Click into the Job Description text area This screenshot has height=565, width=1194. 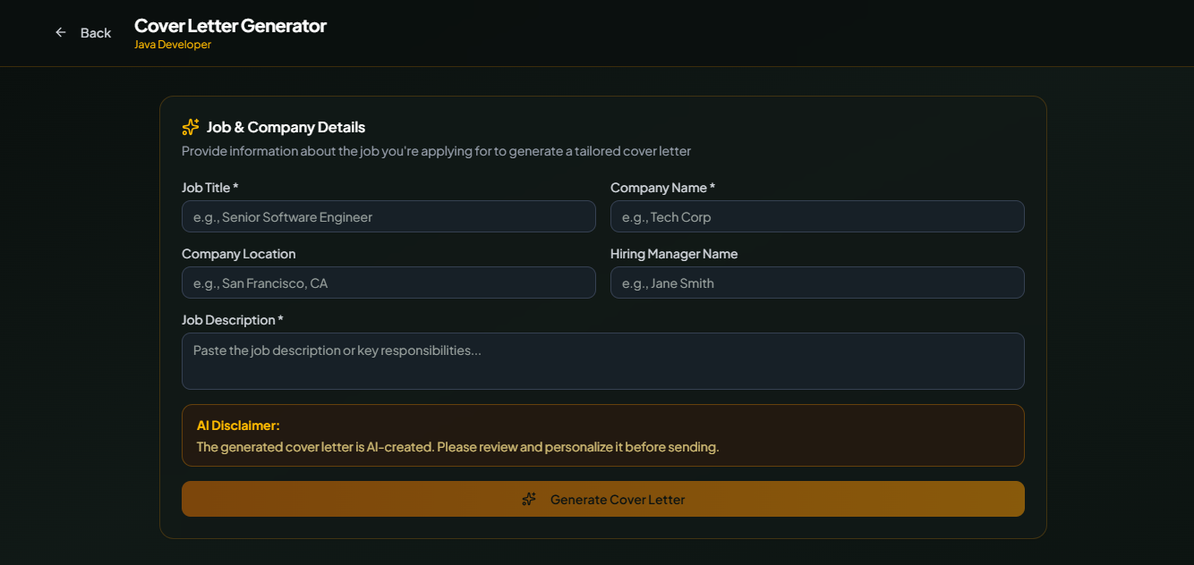602,361
